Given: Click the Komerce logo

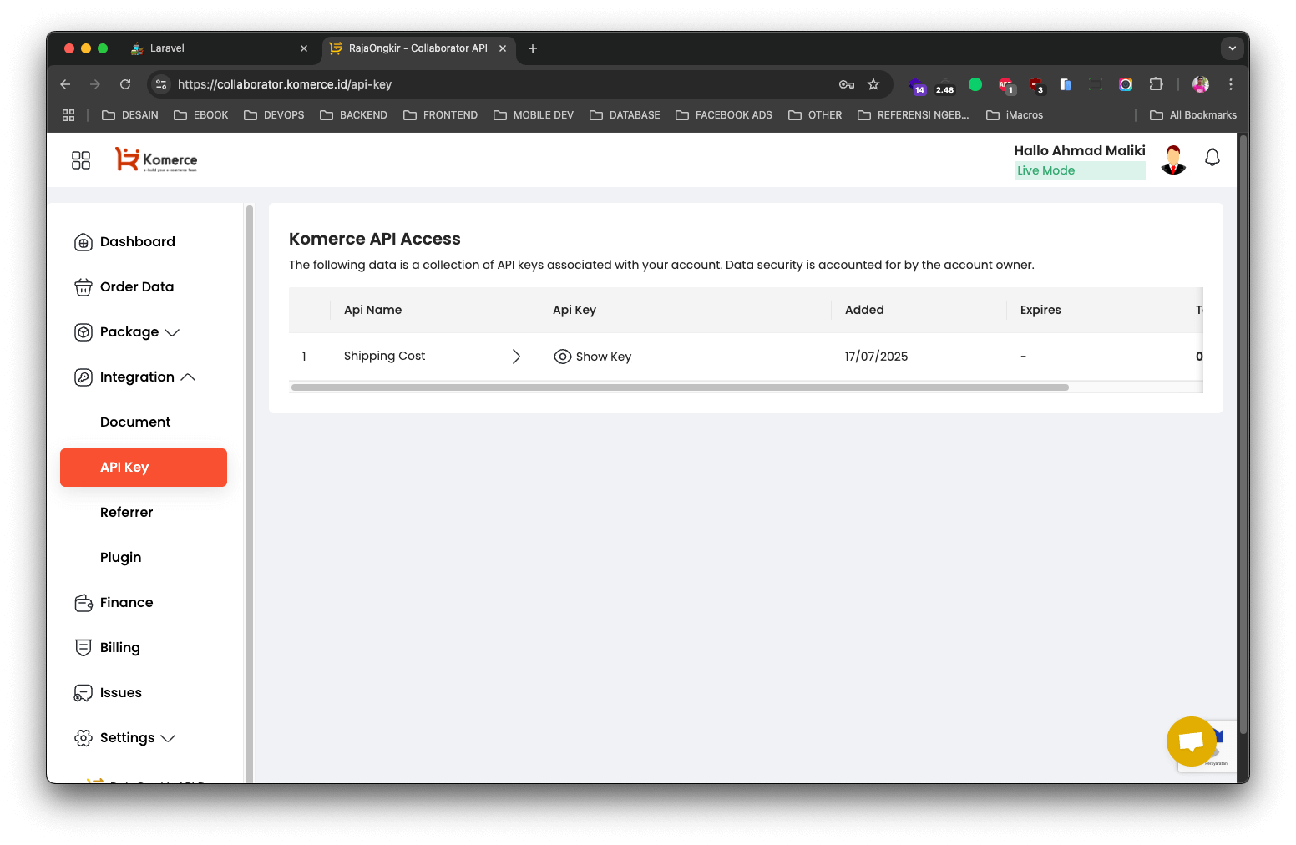Looking at the screenshot, I should [156, 159].
